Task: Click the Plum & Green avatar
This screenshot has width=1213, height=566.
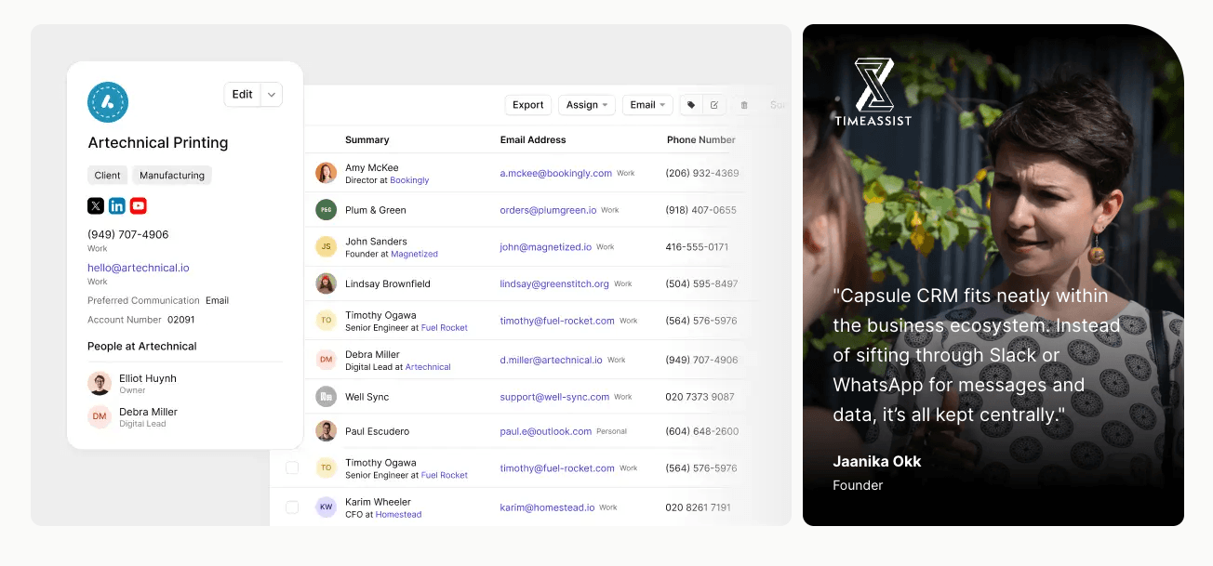Action: [x=326, y=210]
